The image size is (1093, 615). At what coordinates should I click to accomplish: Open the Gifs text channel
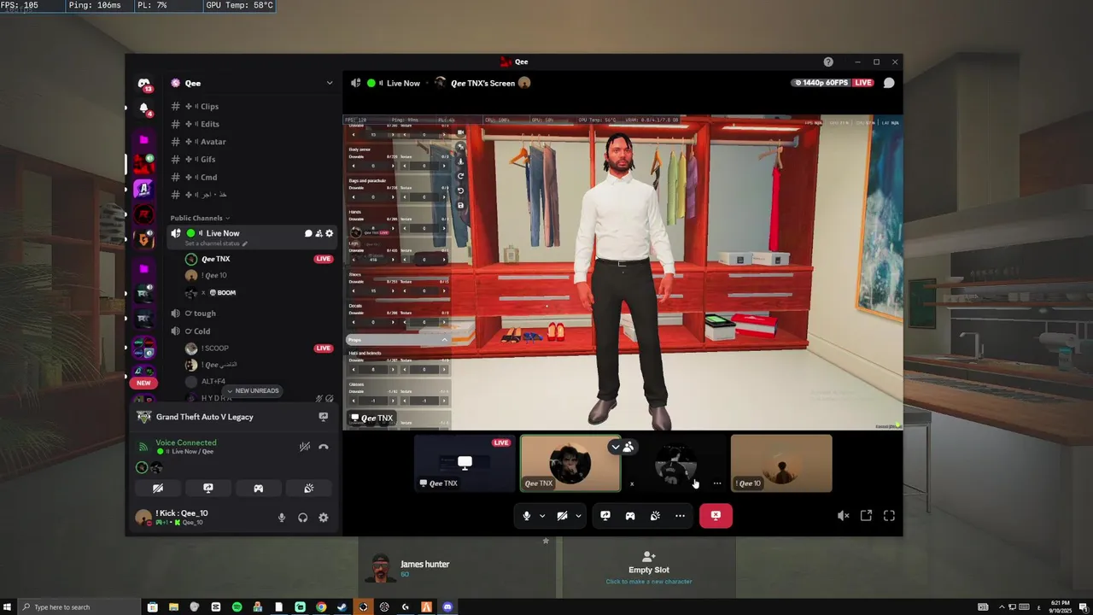[253, 160]
